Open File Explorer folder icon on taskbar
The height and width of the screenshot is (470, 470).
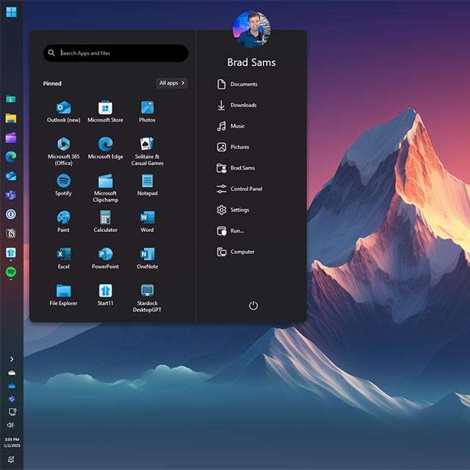[x=11, y=118]
